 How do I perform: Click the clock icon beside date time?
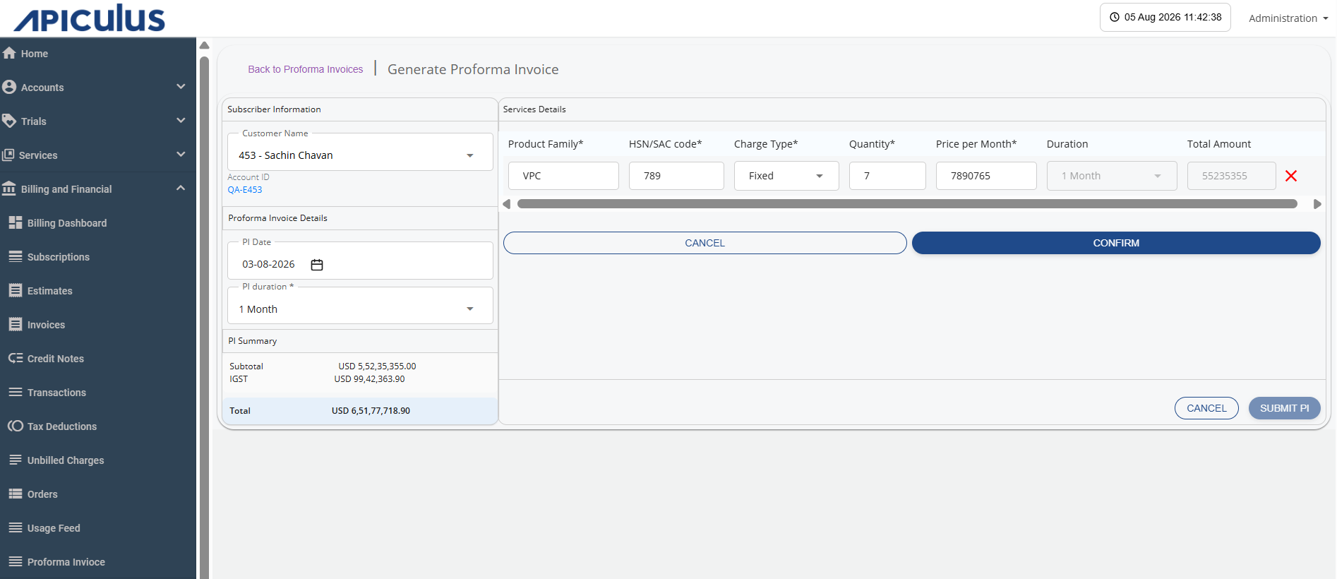click(1115, 17)
